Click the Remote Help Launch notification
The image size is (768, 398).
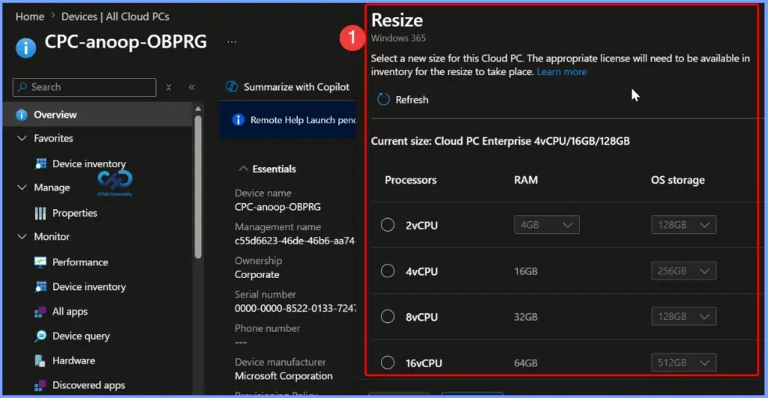(289, 120)
